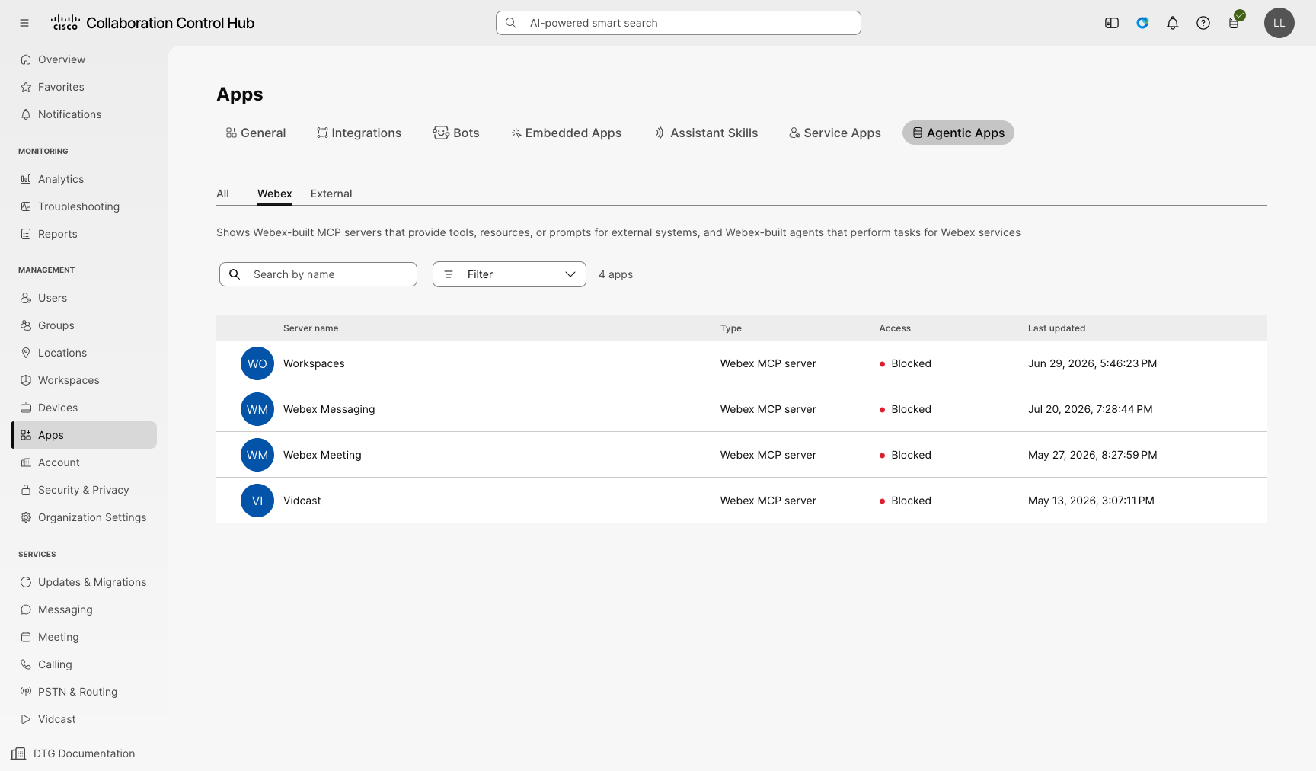Open Groups in the sidebar

click(x=84, y=325)
